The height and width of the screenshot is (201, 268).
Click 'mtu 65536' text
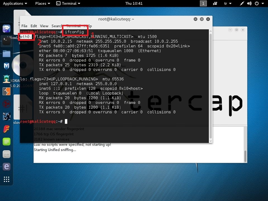pos(113,79)
